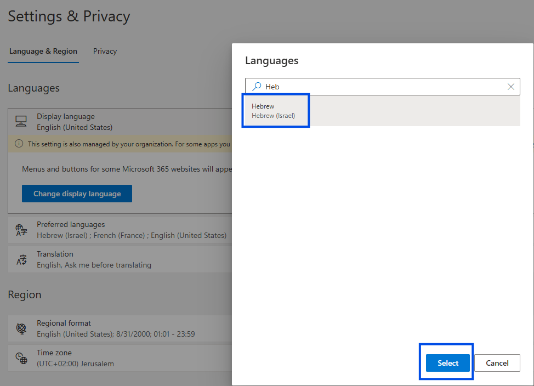Click the Translation icon
This screenshot has height=386, width=534.
[21, 259]
